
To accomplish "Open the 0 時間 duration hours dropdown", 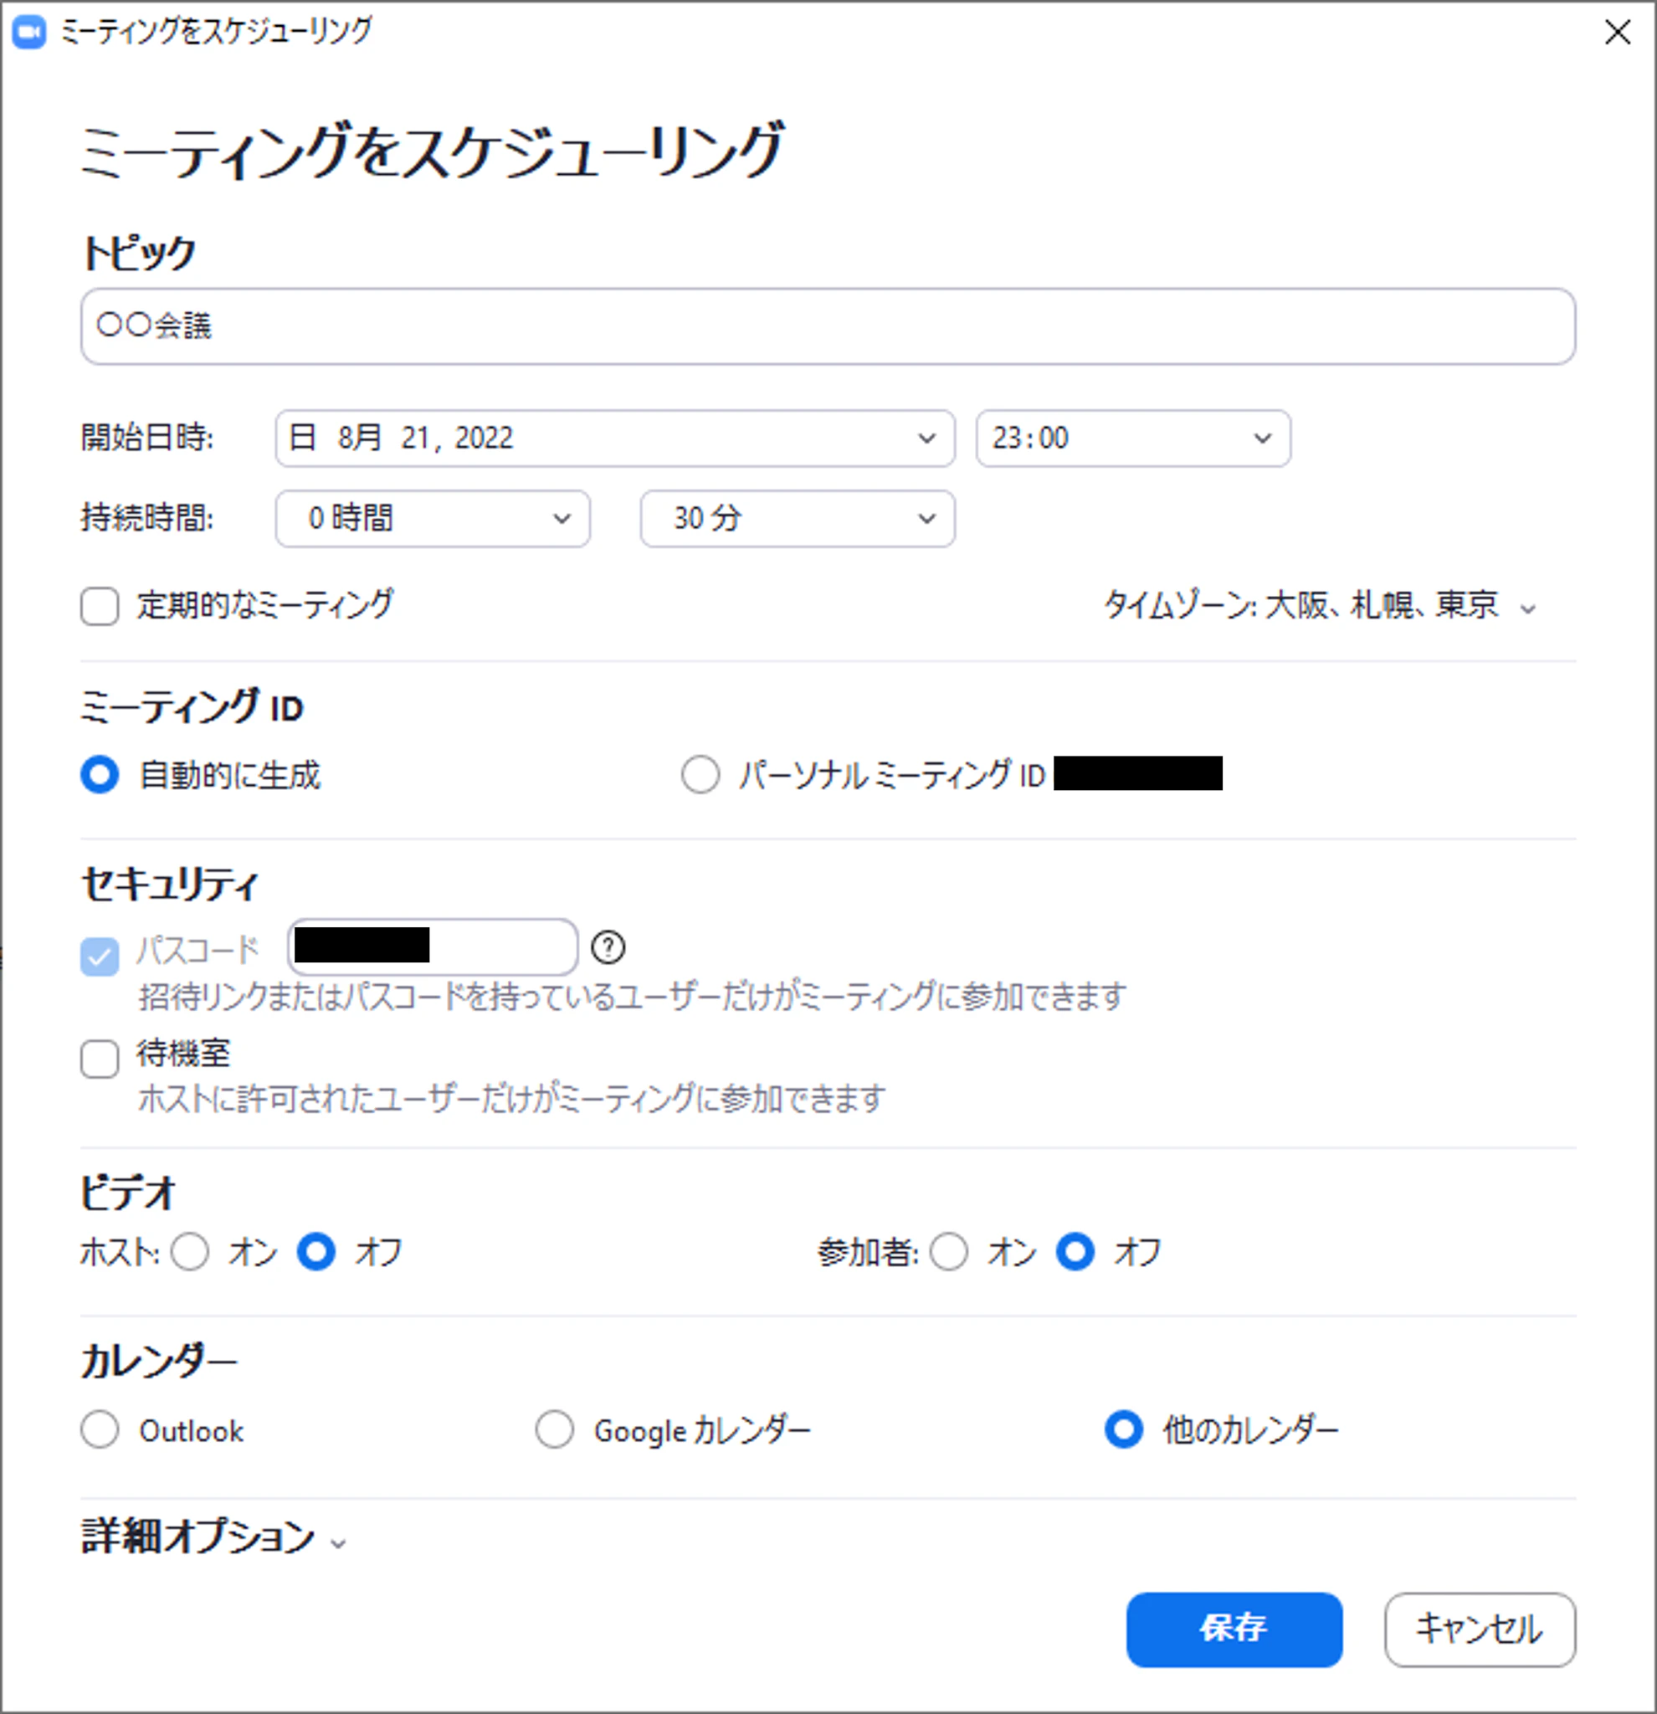I will [x=432, y=519].
